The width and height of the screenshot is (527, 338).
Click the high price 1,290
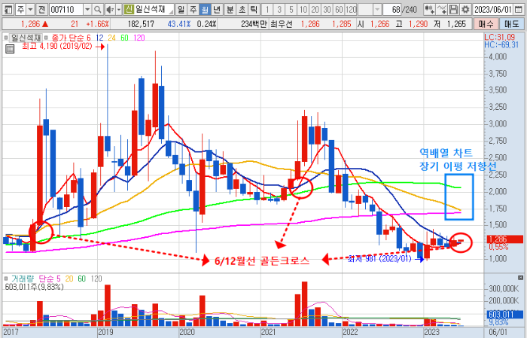pos(418,24)
